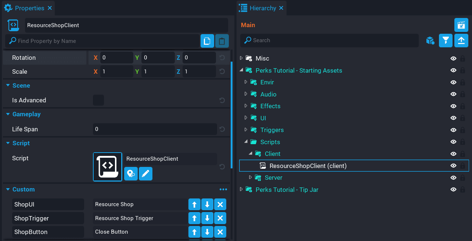Screen dimensions: 472x241
Task: Remove the ShopUI custom property
Action: [220, 205]
